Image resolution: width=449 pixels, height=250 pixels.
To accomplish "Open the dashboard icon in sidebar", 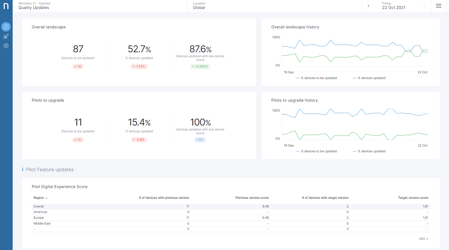I will 6,27.
